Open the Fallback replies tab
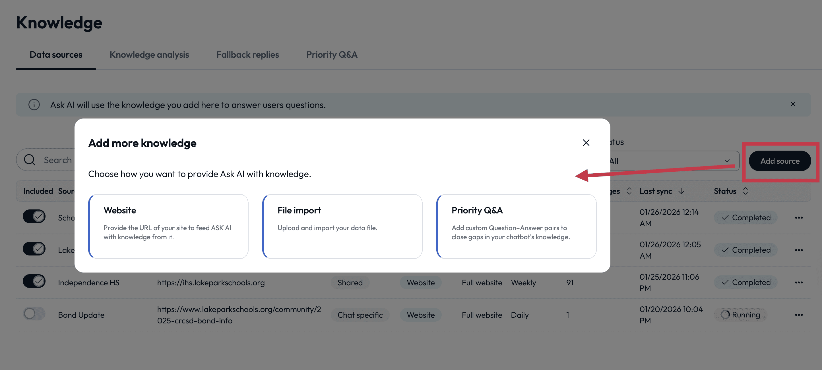 coord(247,55)
